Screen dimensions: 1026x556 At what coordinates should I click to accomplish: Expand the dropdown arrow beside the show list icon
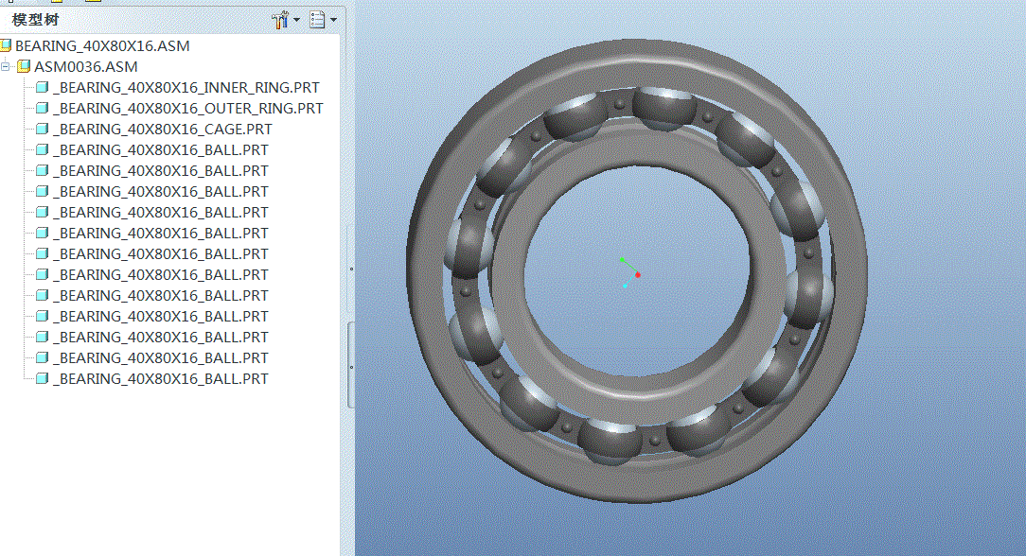pyautogui.click(x=334, y=20)
